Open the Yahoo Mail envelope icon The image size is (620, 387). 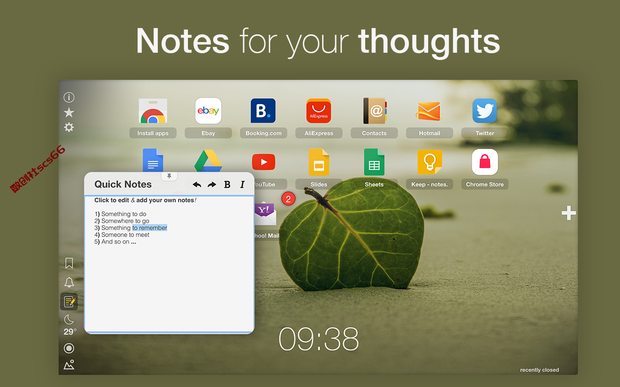click(x=265, y=213)
